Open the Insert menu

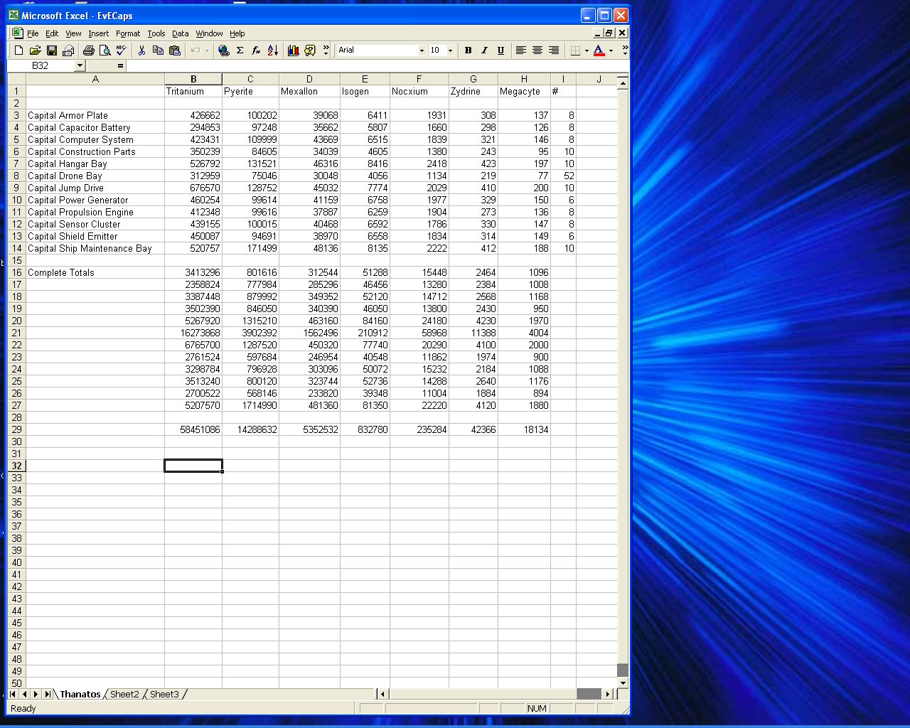98,33
